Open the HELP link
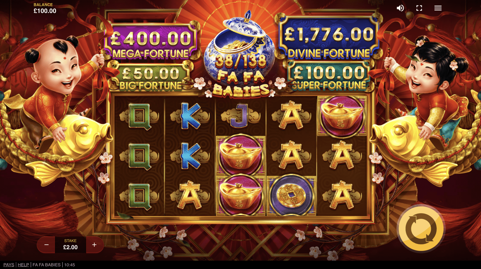This screenshot has height=269, width=481. point(23,265)
